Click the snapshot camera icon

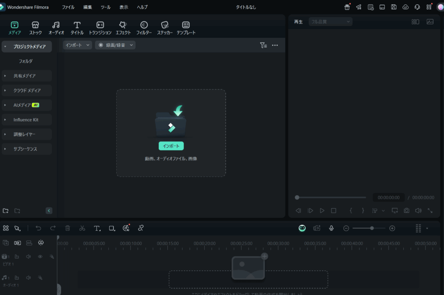click(x=407, y=210)
